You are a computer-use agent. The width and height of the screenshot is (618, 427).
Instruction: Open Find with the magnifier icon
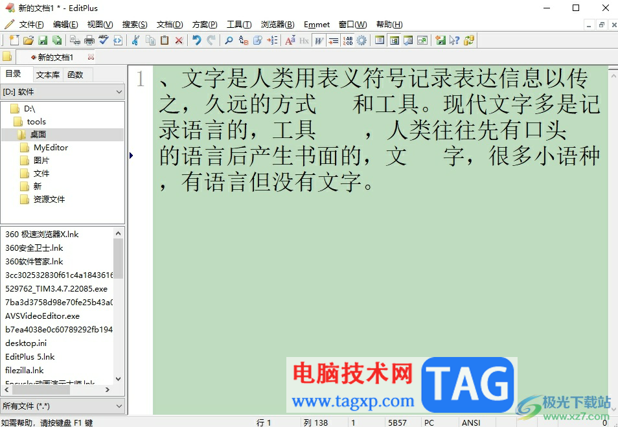tap(229, 40)
